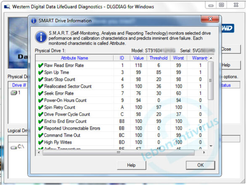Screen dimensions: 246x185
Task: Click the green checkmark beside Spin Retry Count
Action: (41, 107)
